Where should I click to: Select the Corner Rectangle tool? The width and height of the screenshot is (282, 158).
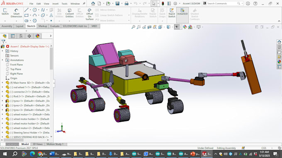coord(27,15)
